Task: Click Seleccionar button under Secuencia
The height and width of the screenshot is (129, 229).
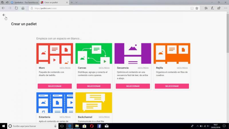Action: (133, 86)
